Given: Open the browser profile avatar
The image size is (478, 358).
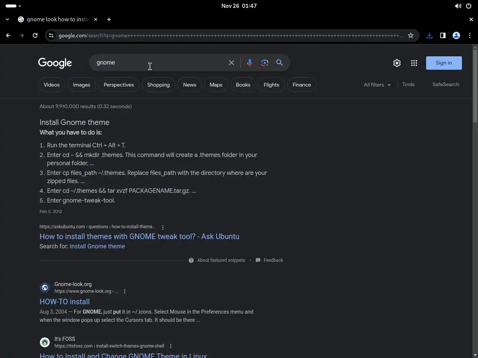Looking at the screenshot, I should click(456, 35).
